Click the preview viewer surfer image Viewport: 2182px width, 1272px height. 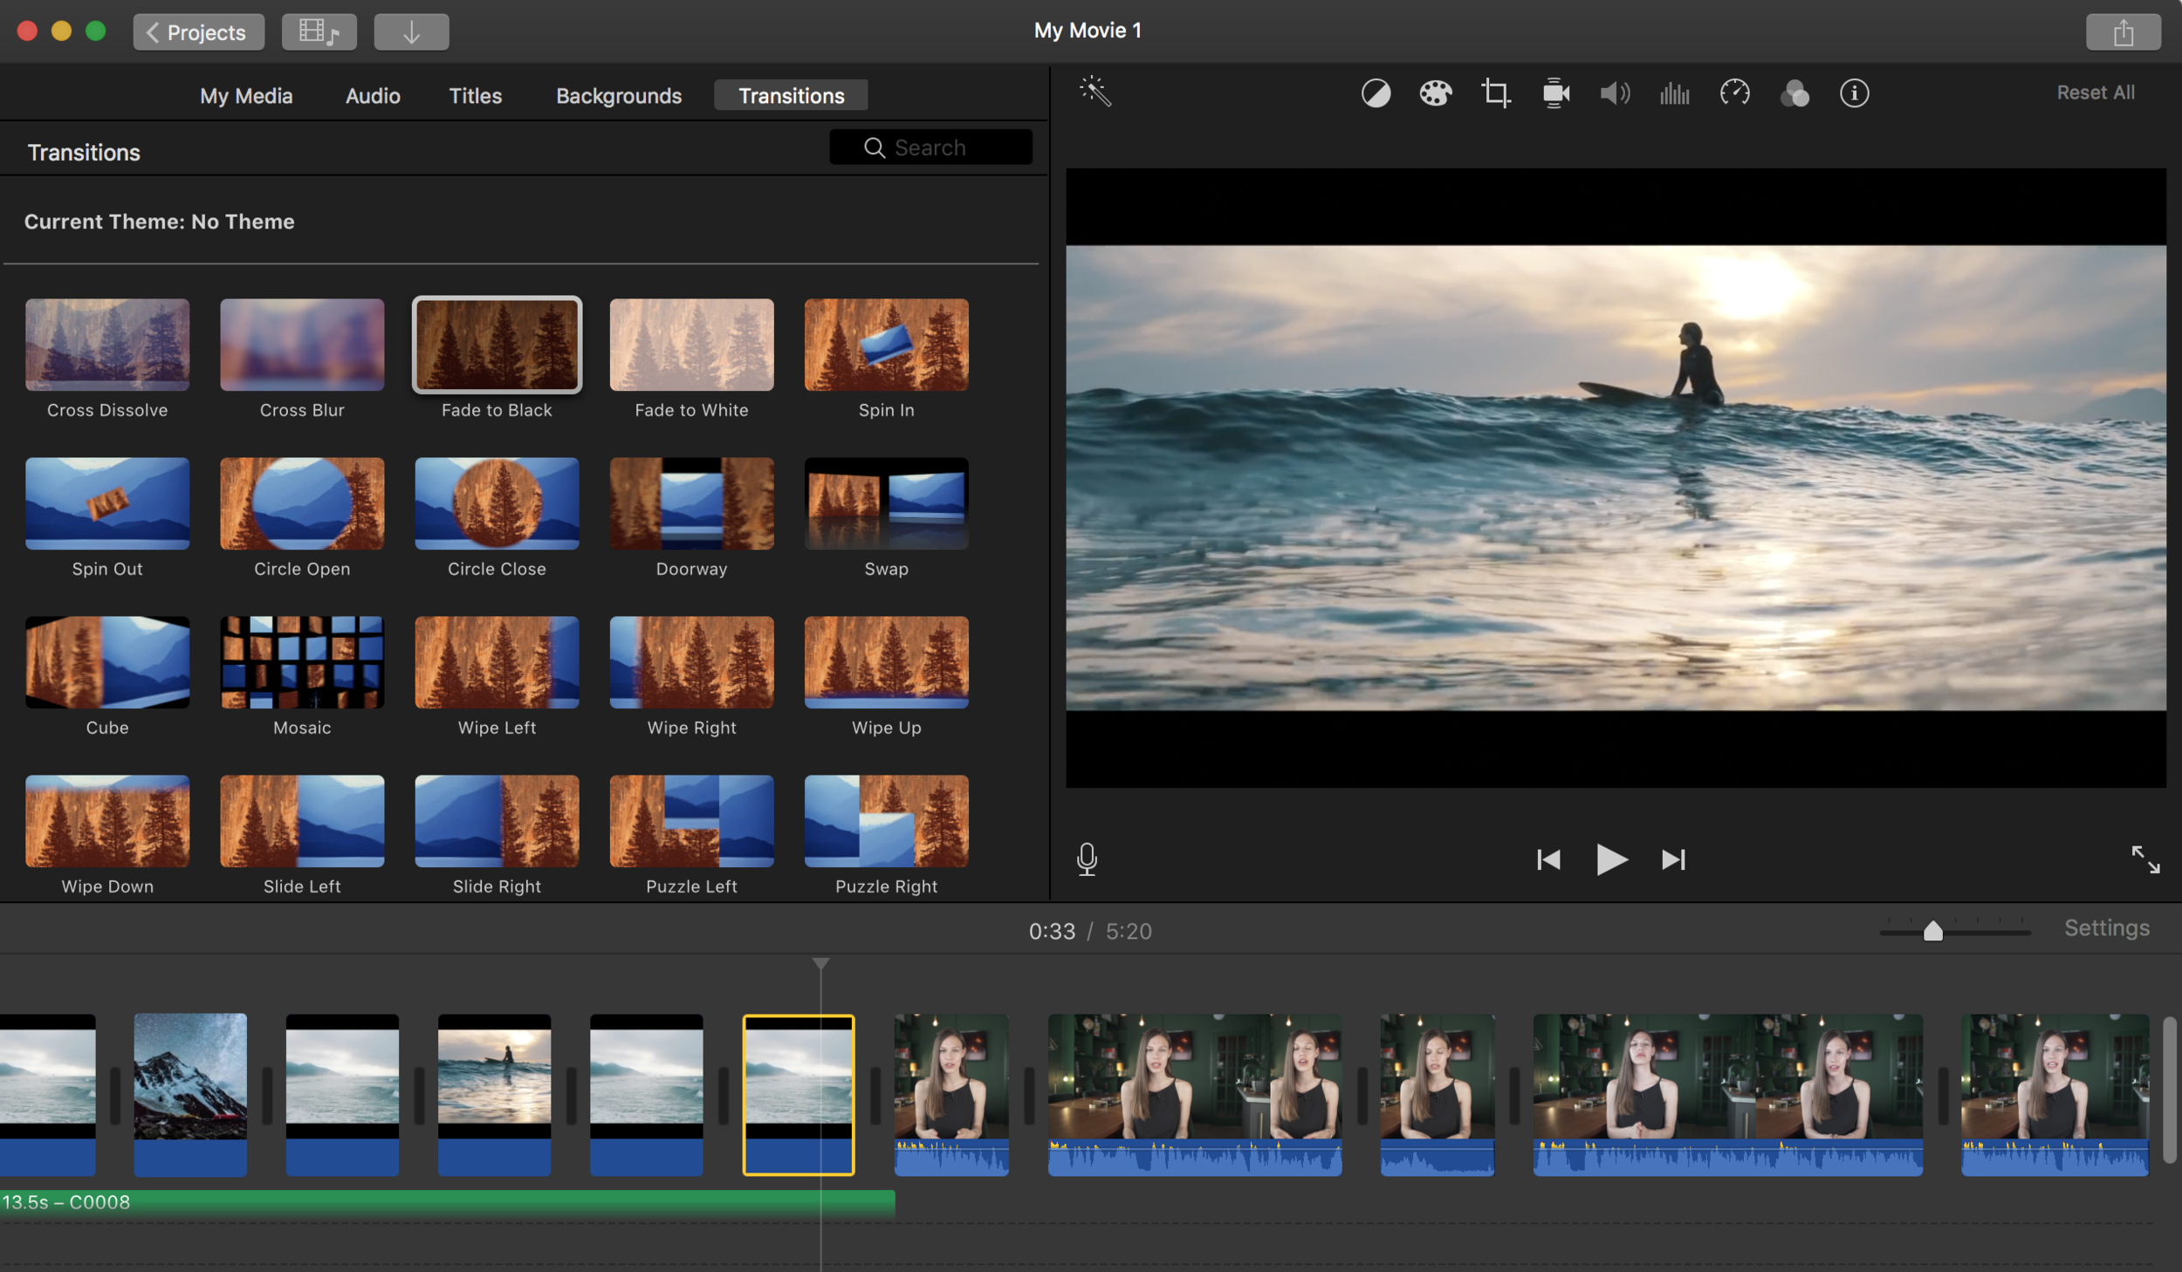click(x=1615, y=478)
